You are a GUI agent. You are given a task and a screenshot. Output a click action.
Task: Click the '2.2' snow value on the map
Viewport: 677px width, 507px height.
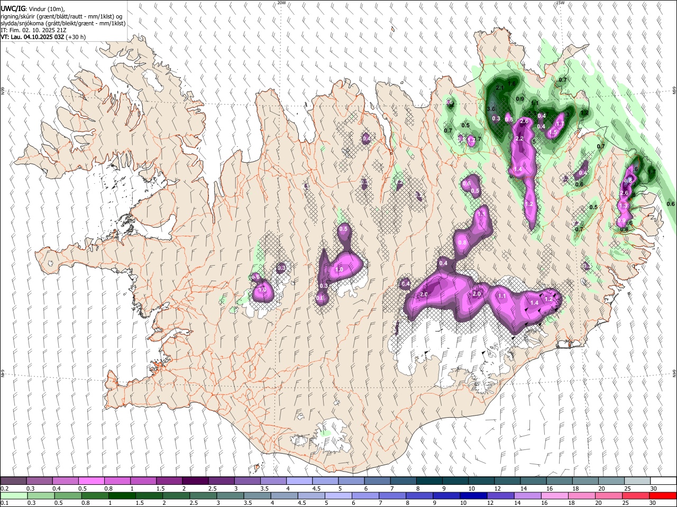pos(519,139)
